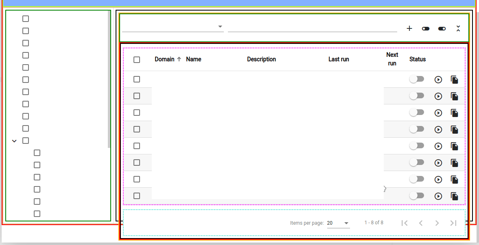The height and width of the screenshot is (245, 479).
Task: Click the duplicate icon on the fourth row
Action: tap(454, 130)
